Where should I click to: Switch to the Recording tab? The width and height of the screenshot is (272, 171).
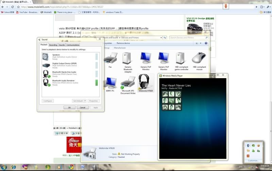point(53,45)
